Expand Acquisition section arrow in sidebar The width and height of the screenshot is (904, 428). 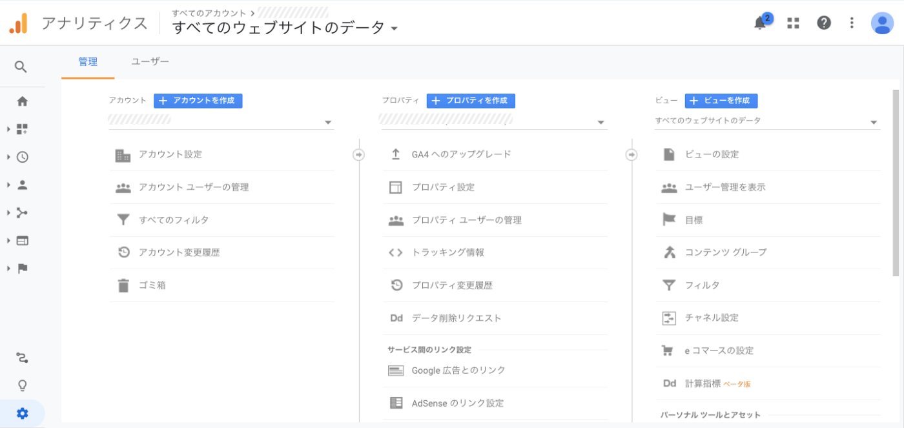(x=8, y=213)
